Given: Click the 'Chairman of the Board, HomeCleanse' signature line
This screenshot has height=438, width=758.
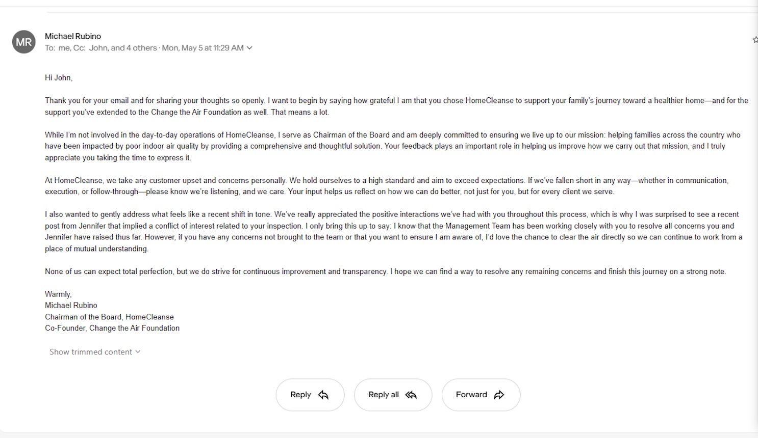Looking at the screenshot, I should point(109,317).
